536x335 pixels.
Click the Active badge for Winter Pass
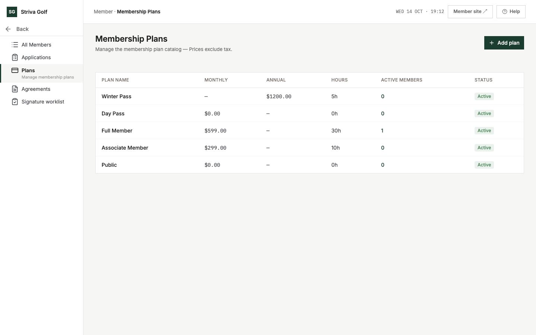[x=484, y=96]
